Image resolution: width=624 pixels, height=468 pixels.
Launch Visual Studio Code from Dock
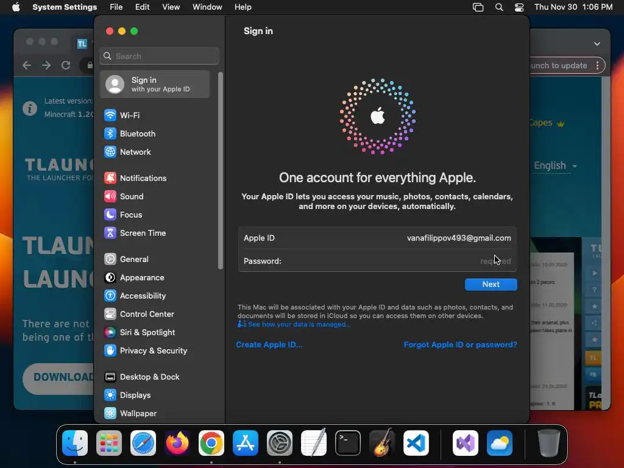(x=416, y=443)
